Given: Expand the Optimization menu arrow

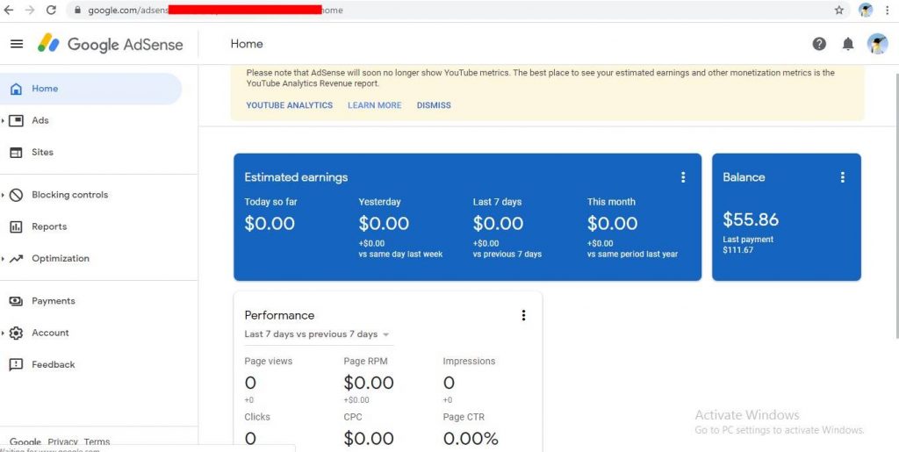Looking at the screenshot, I should tap(3, 258).
